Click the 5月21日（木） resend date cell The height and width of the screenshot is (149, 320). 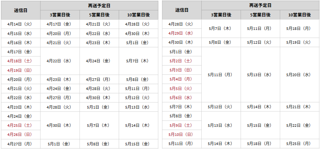(x=299, y=107)
